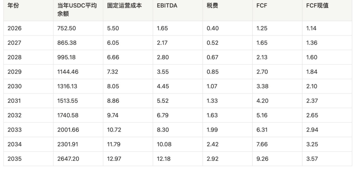Click the 税费 column header

pos(212,6)
